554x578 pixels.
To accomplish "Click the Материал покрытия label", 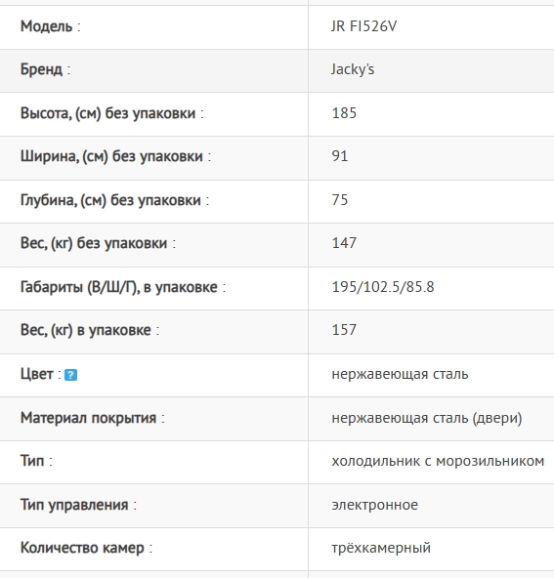I will [x=92, y=418].
